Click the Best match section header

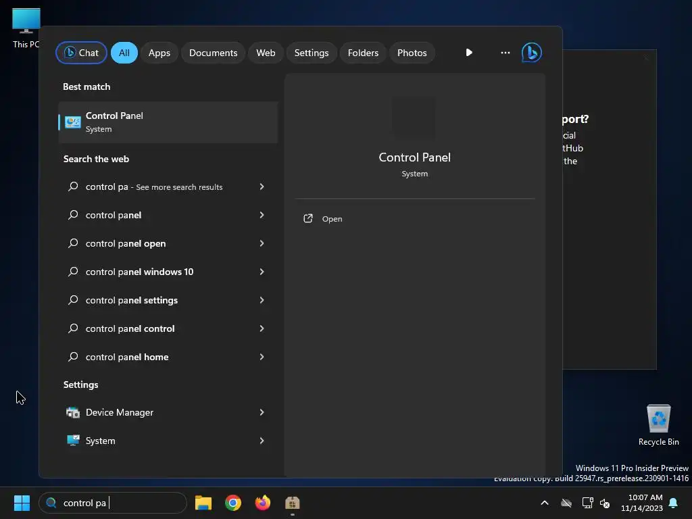click(86, 87)
